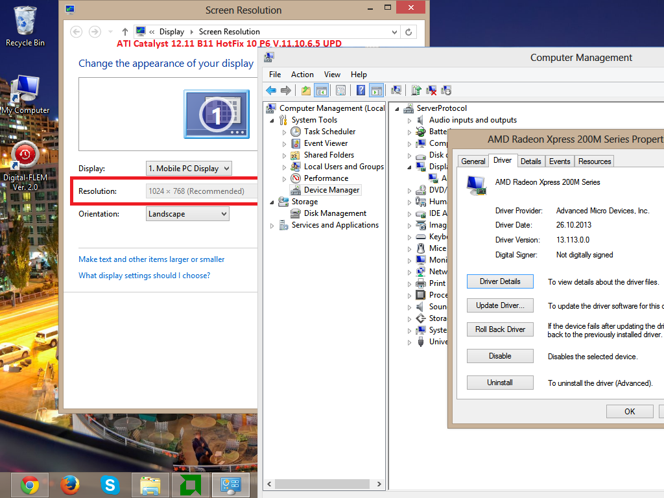
Task: Expand the Shared Folders node
Action: tap(284, 156)
